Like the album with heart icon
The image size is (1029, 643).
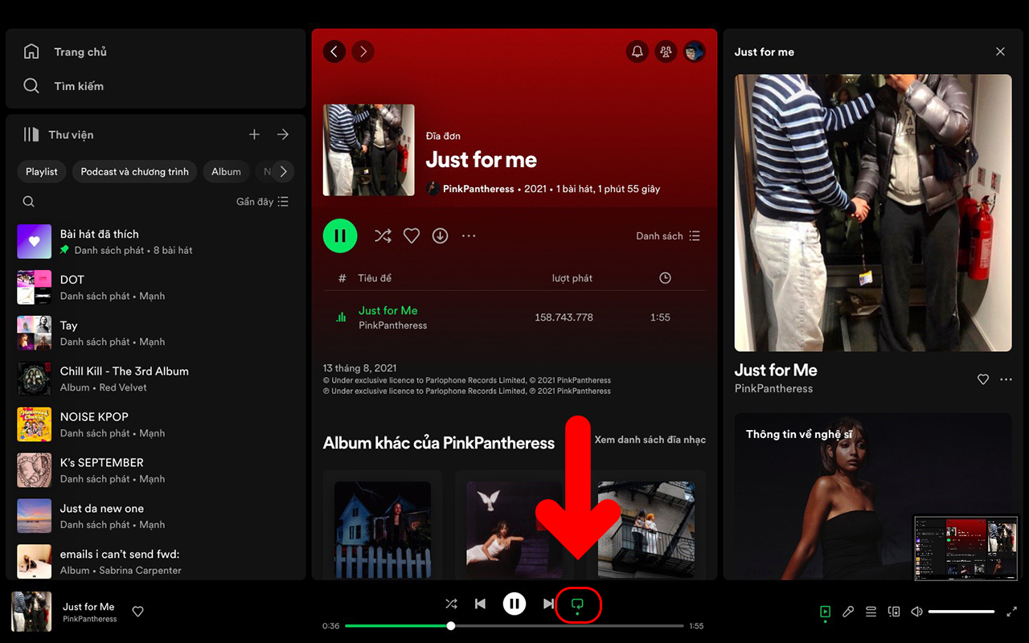412,236
